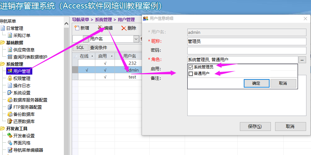
Task: Click the 还原数据库 icon
Action: tap(10, 121)
